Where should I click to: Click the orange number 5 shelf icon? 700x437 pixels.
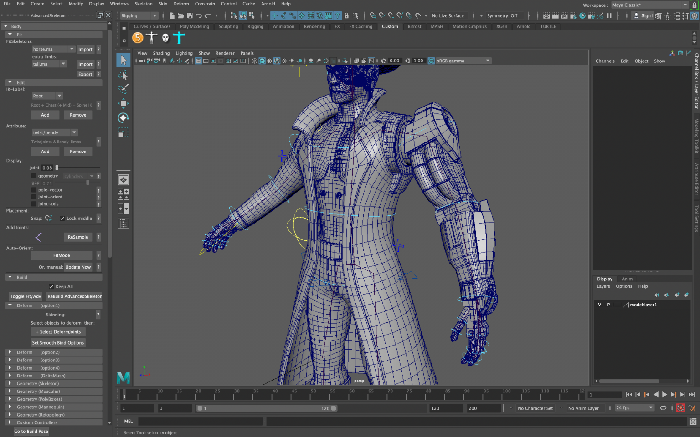pyautogui.click(x=138, y=38)
